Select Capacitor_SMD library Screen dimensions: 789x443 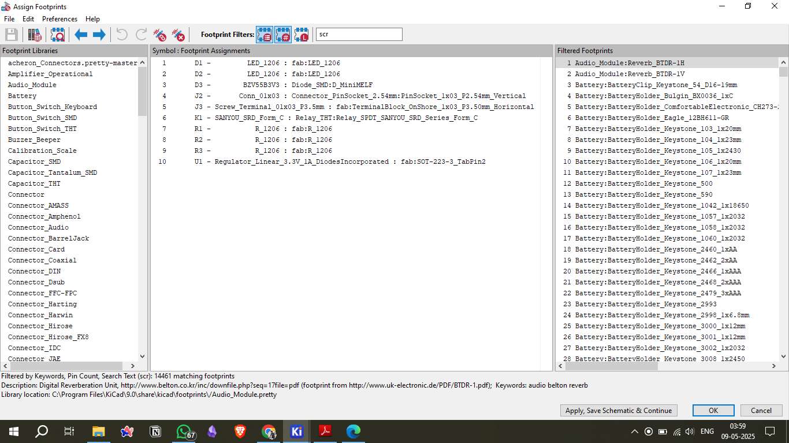point(34,162)
